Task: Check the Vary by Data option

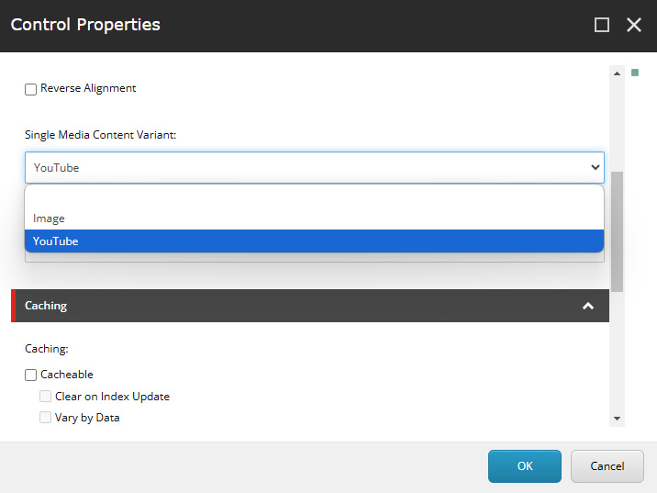Action: [x=45, y=417]
